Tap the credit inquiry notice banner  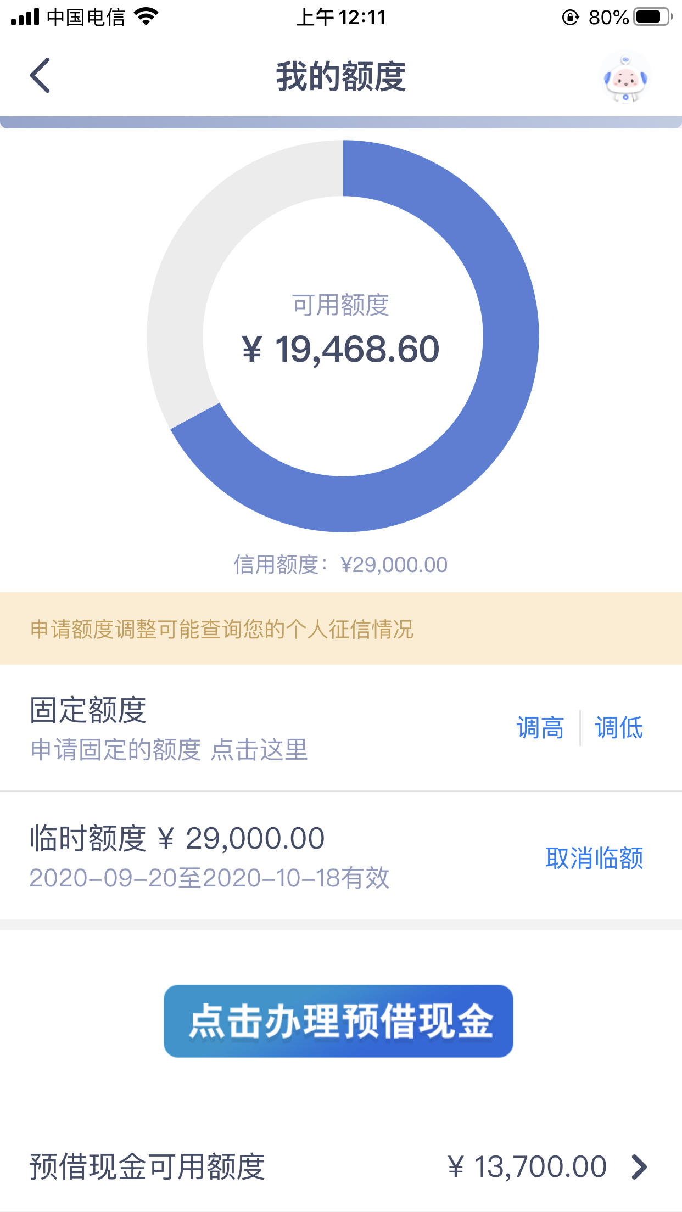(341, 629)
